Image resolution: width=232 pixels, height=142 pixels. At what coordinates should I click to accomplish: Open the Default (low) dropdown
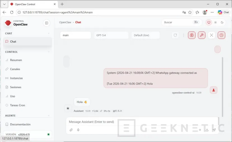[146, 35]
